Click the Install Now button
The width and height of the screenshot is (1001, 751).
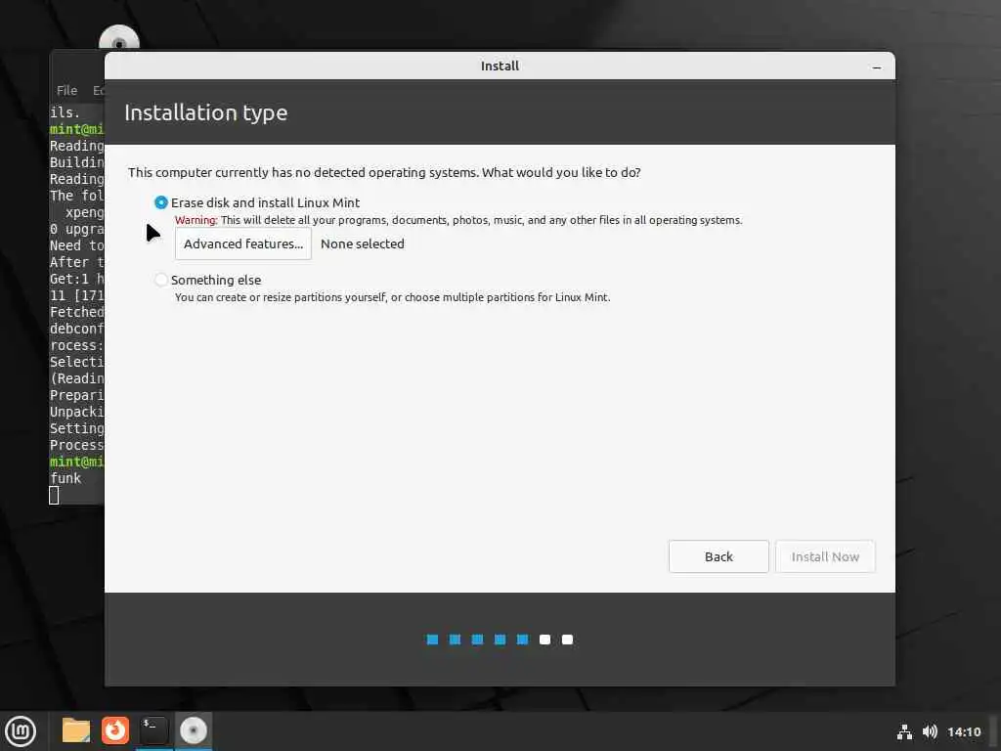[x=825, y=556]
